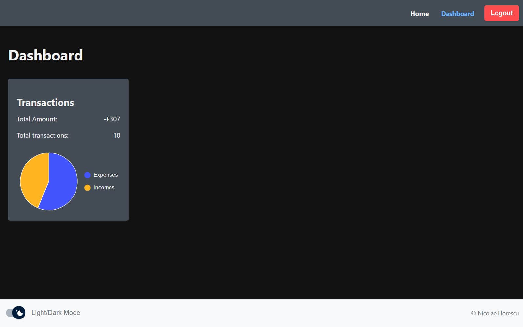Click the Total Amount label
Image resolution: width=523 pixels, height=327 pixels.
(37, 119)
